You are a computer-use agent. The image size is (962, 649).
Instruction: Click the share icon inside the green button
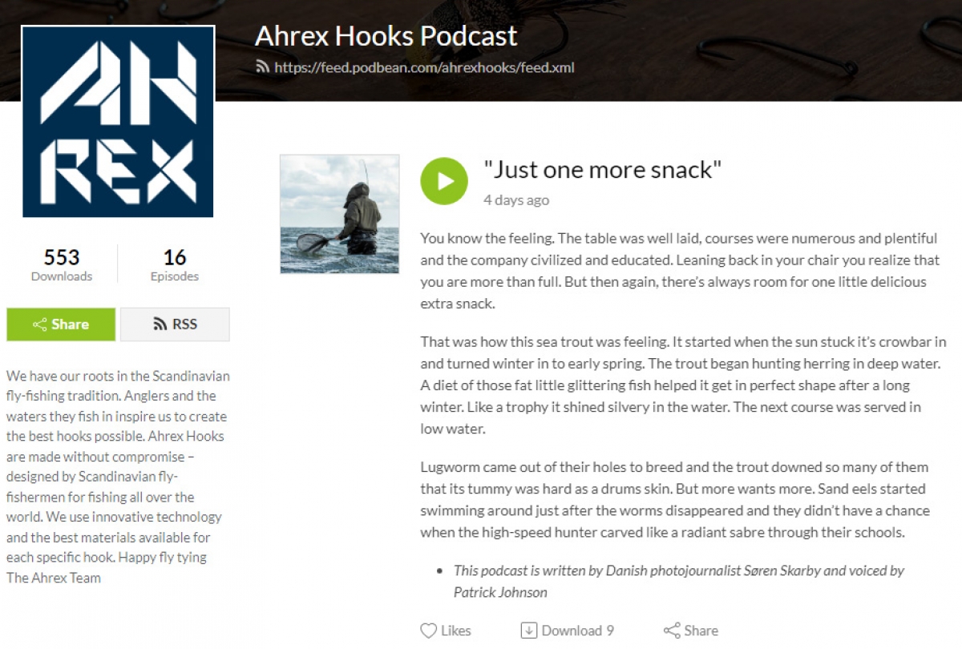pyautogui.click(x=40, y=324)
